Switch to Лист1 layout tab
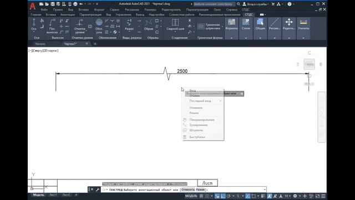 (53, 195)
